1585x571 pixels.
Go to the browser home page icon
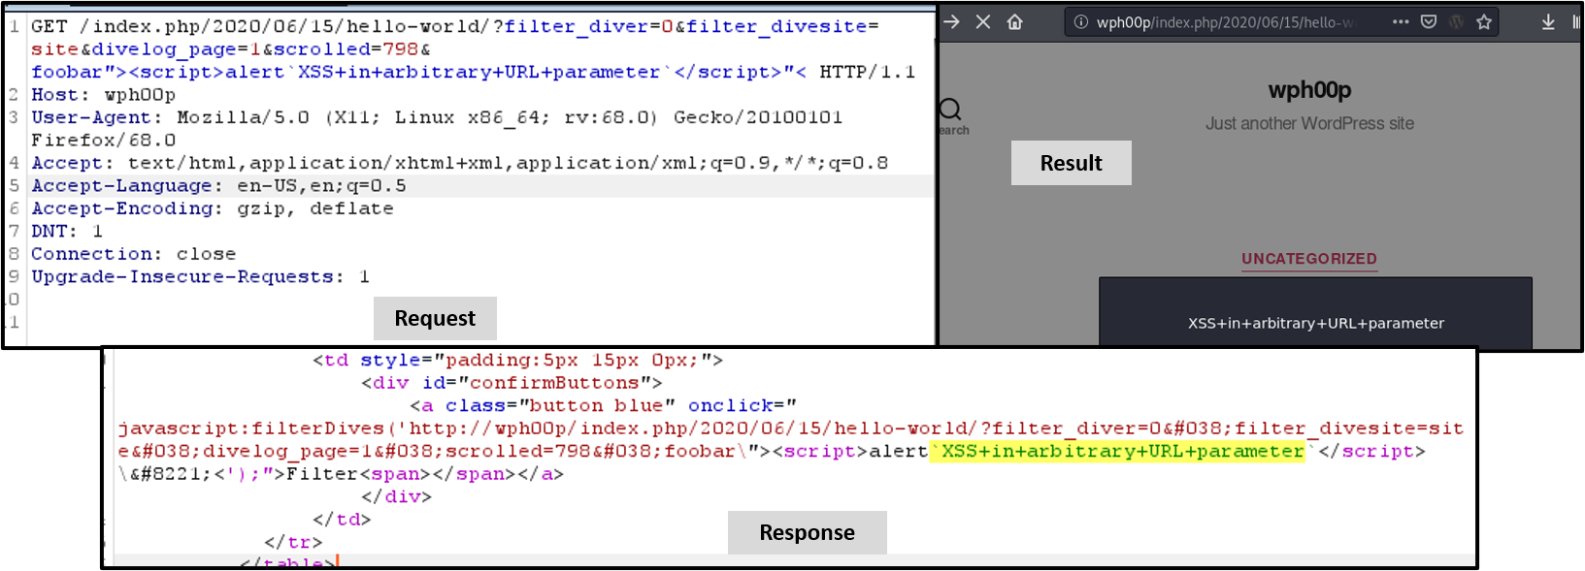tap(1014, 21)
